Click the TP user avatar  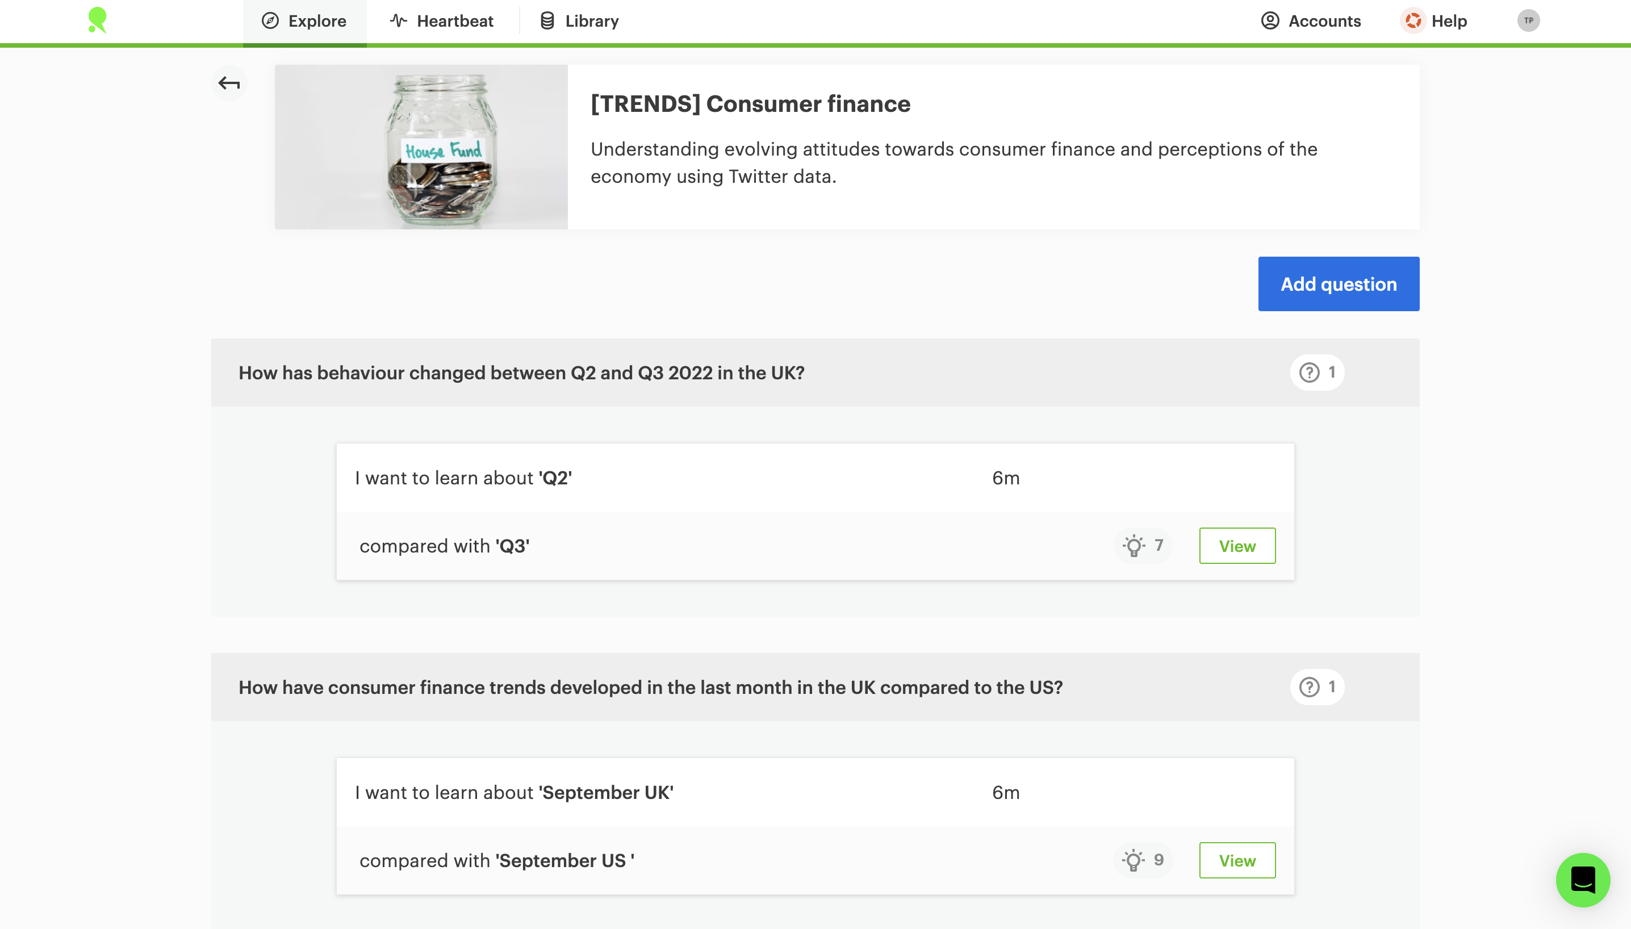point(1528,20)
